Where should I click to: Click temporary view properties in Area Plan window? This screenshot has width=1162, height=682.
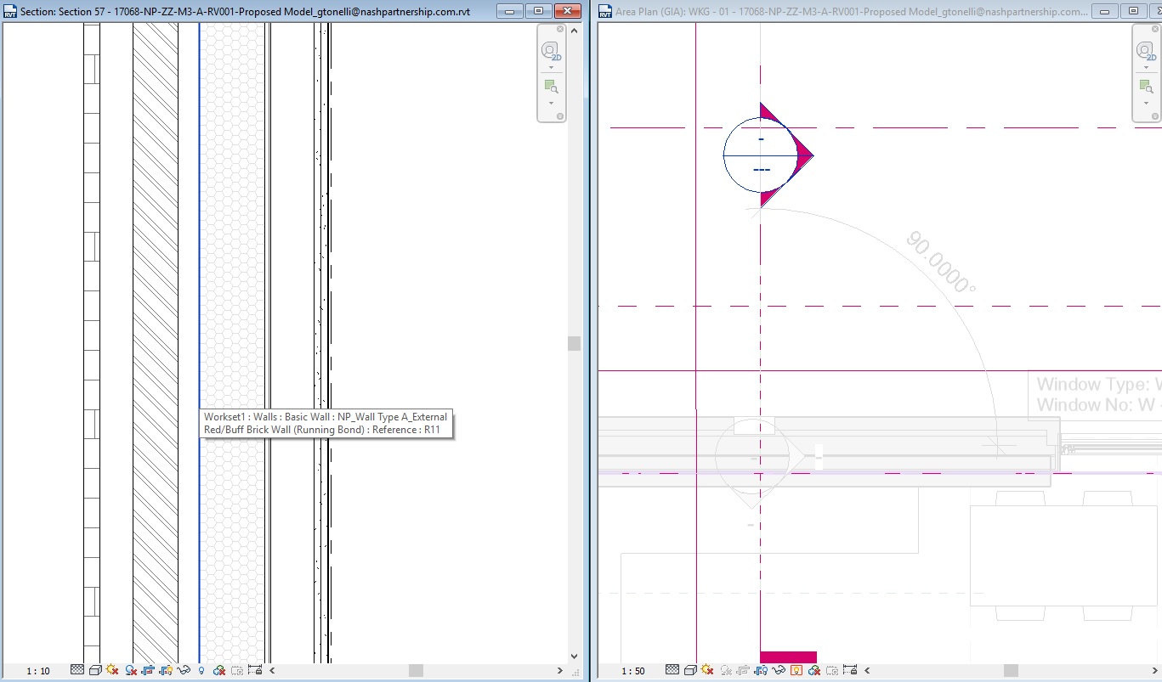832,670
